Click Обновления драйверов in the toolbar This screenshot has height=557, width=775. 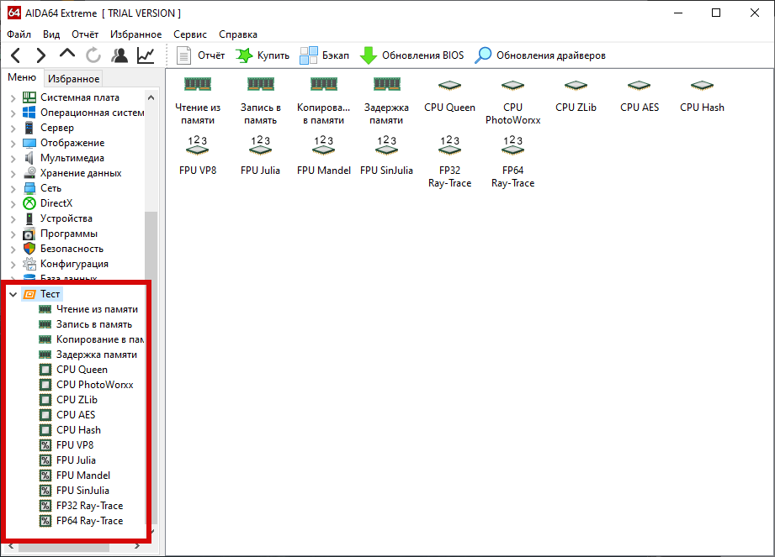pyautogui.click(x=540, y=55)
